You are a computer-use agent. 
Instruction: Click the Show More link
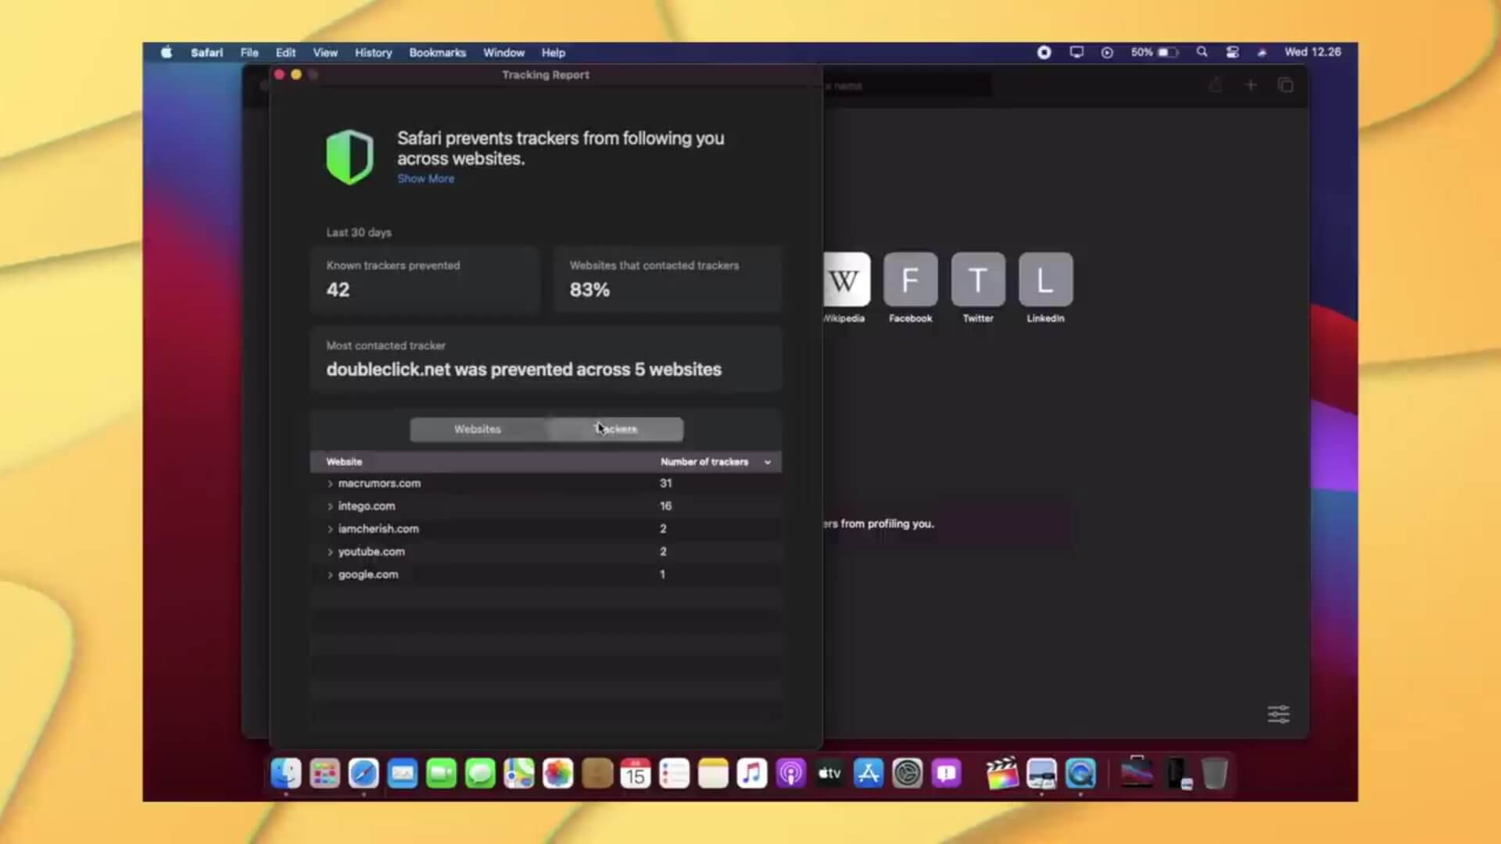425,178
